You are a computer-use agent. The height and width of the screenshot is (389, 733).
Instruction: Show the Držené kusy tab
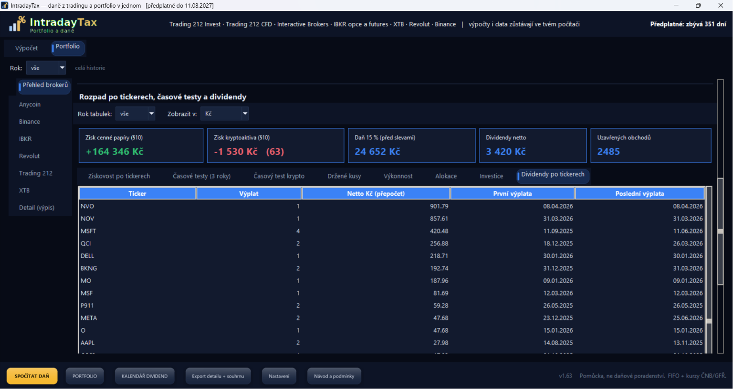pos(344,176)
